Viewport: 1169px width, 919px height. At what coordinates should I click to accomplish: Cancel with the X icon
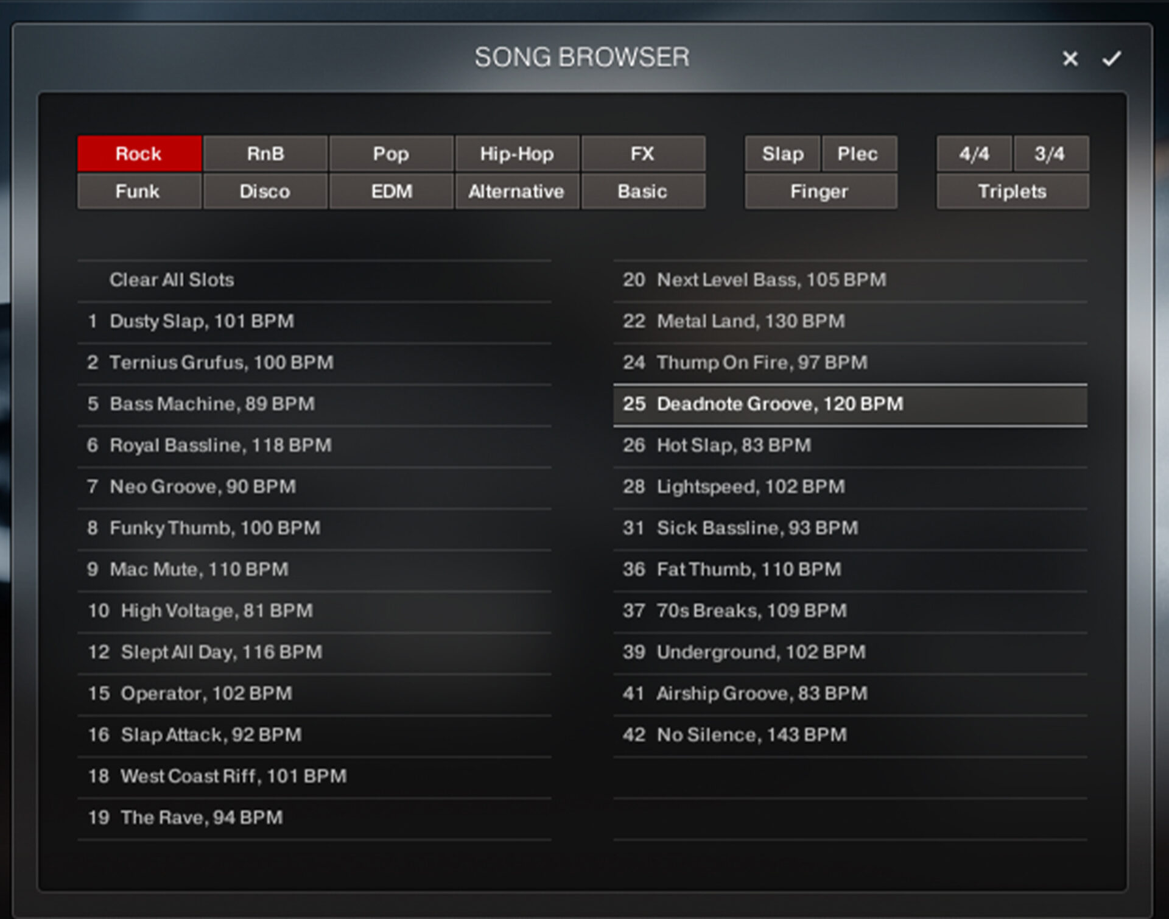pos(1070,58)
